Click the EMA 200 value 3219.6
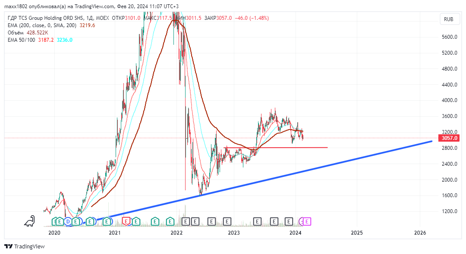 coord(87,25)
